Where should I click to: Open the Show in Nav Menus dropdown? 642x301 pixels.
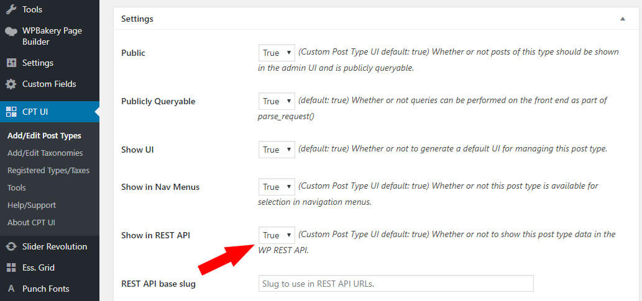pyautogui.click(x=277, y=187)
